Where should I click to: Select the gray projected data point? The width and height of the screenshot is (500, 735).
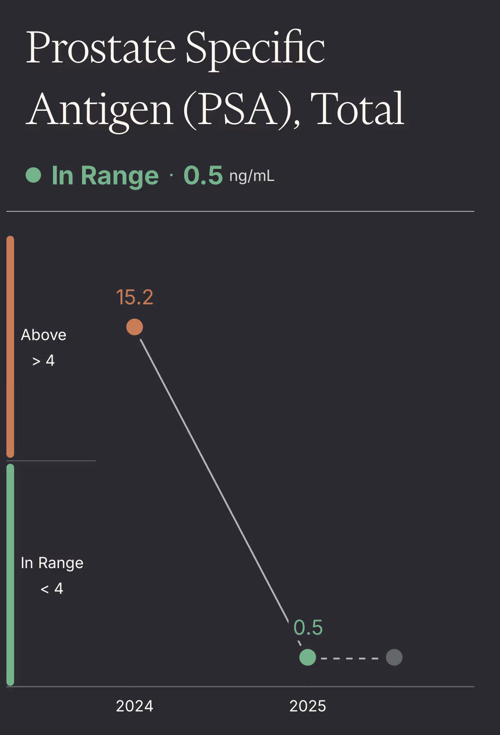coord(394,657)
